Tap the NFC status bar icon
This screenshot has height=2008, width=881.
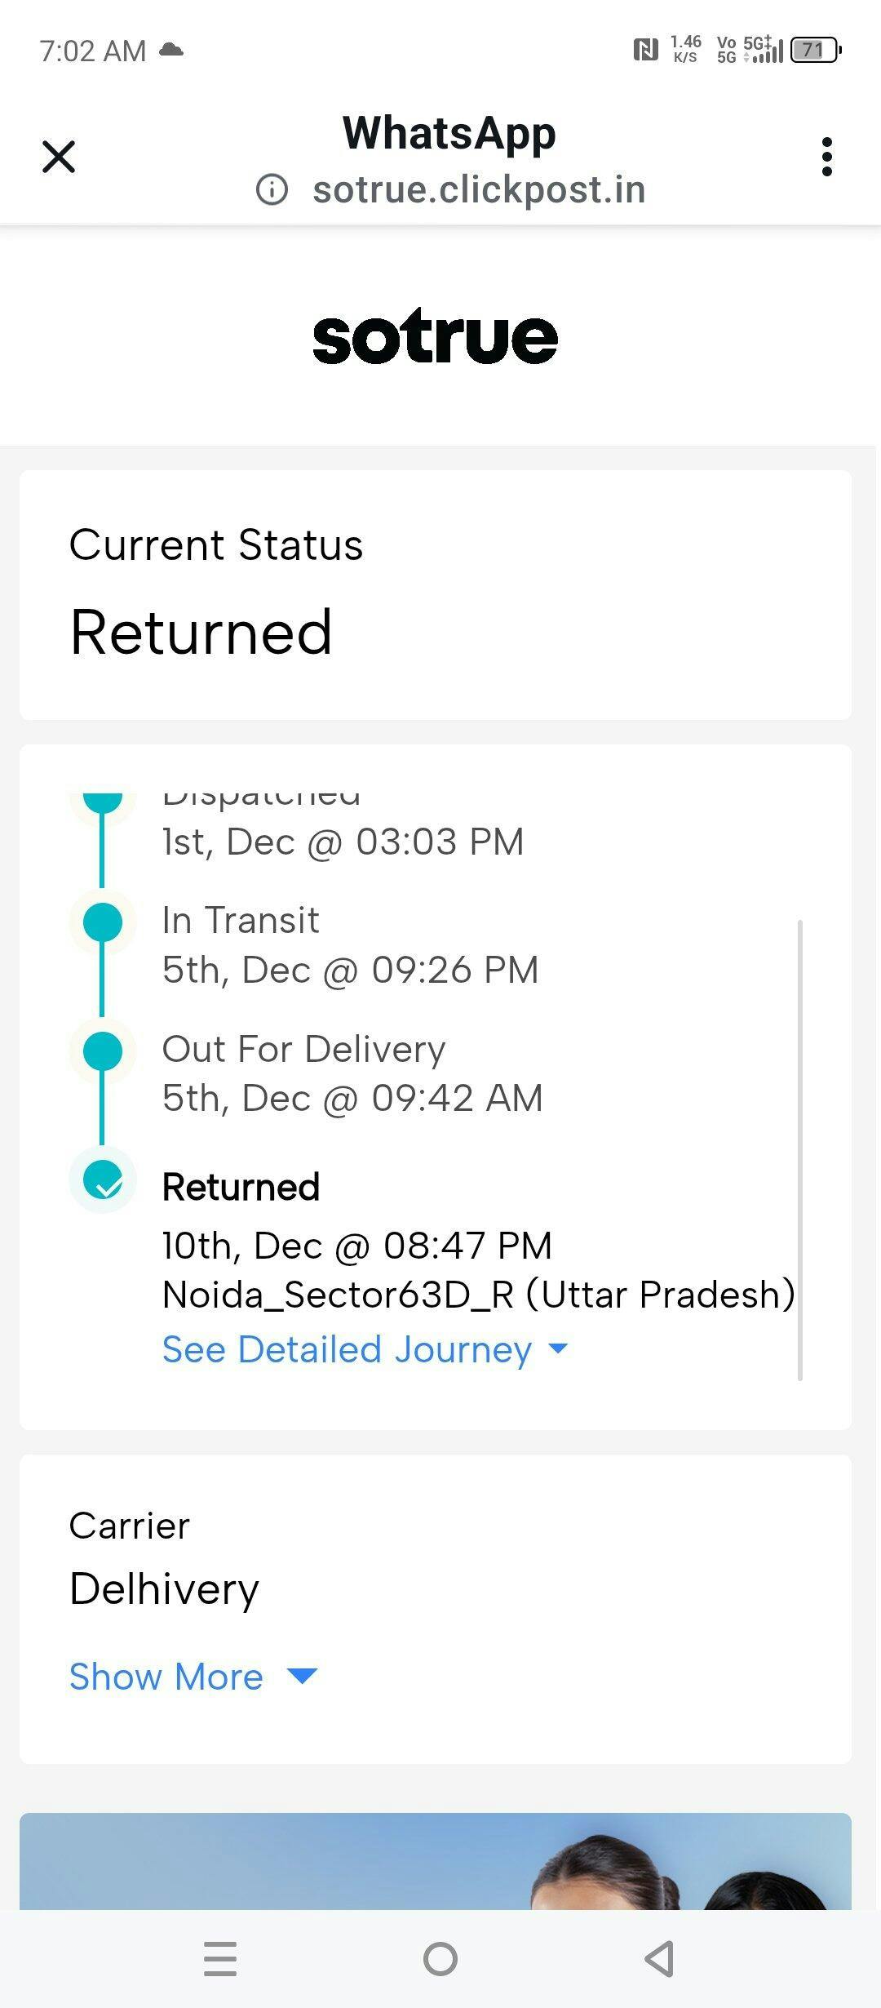click(645, 51)
